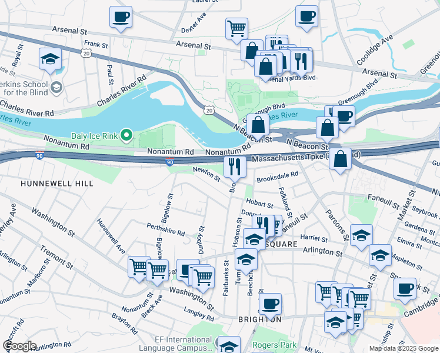This screenshot has width=440, height=353.
Task: Open the shopping cart marker near Dexter Ave
Action: click(x=236, y=30)
